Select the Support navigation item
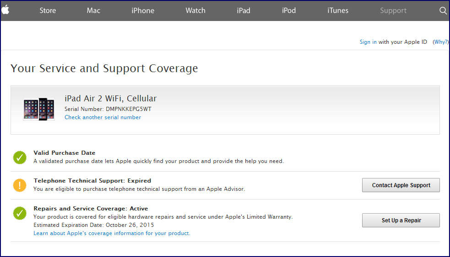Screen dimensions: 450x257 tap(393, 10)
